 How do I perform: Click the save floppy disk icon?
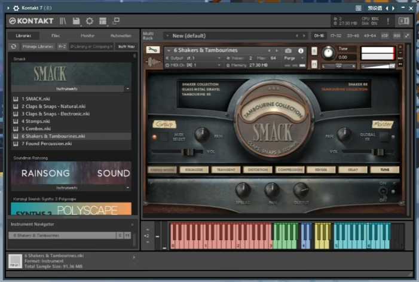tap(77, 21)
